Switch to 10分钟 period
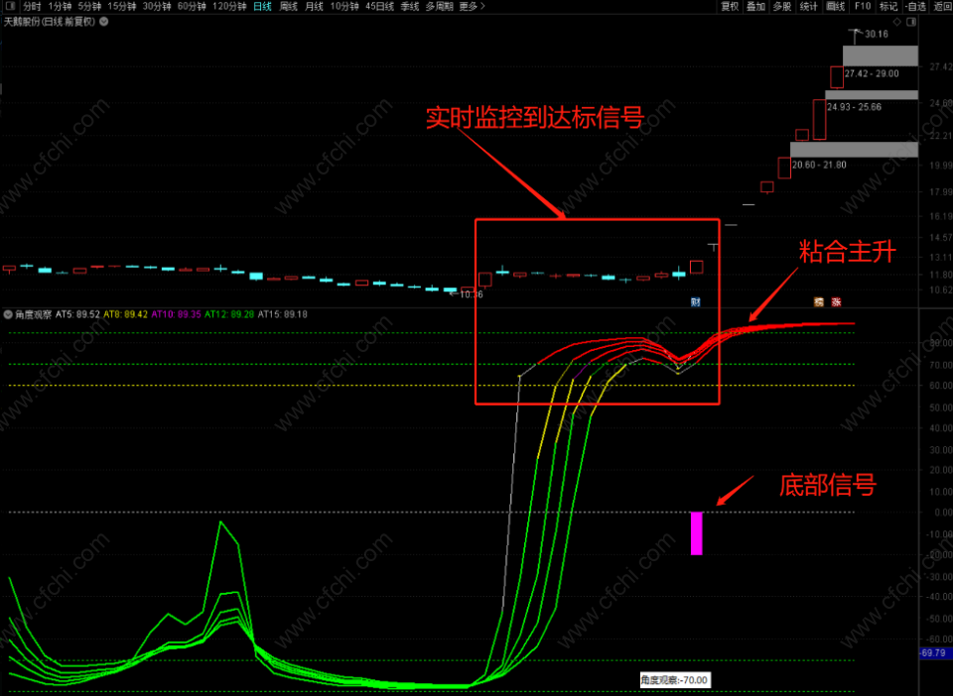 tap(344, 6)
